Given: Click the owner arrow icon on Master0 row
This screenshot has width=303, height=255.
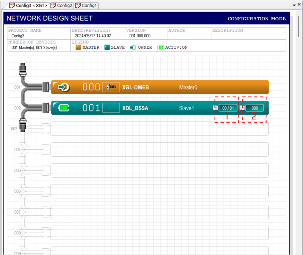Looking at the screenshot, I should (64, 87).
